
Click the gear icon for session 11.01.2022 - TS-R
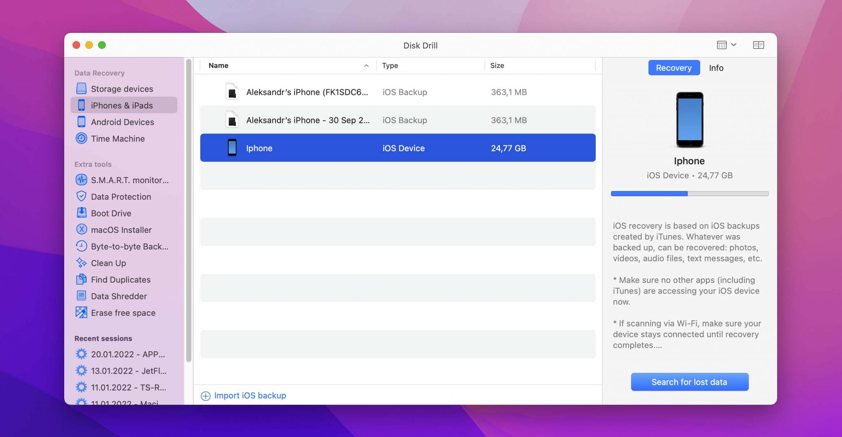tap(81, 387)
